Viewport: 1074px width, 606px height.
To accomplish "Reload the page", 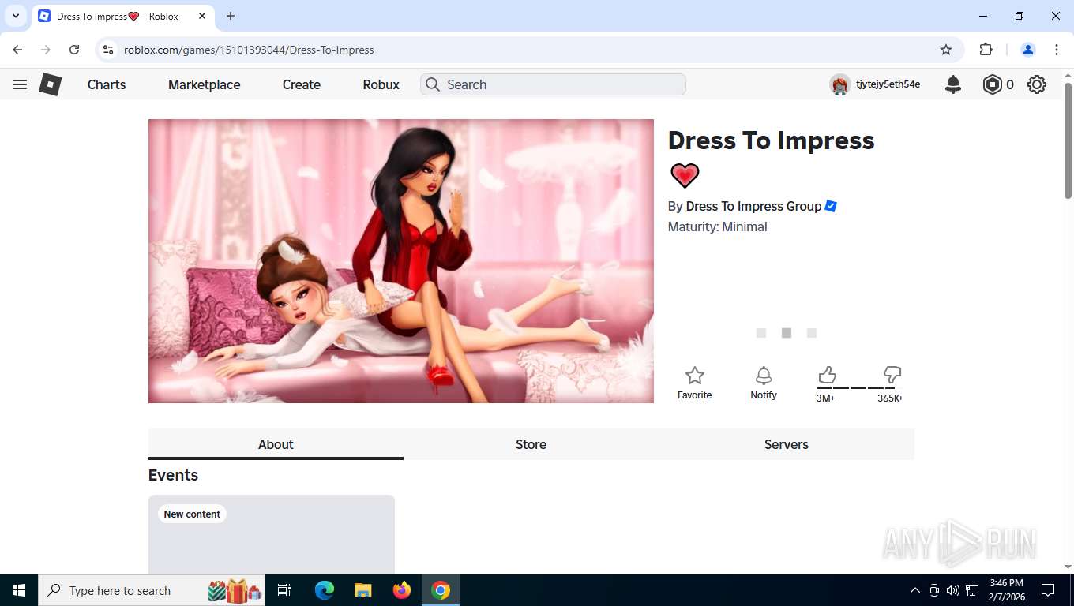I will (x=74, y=50).
